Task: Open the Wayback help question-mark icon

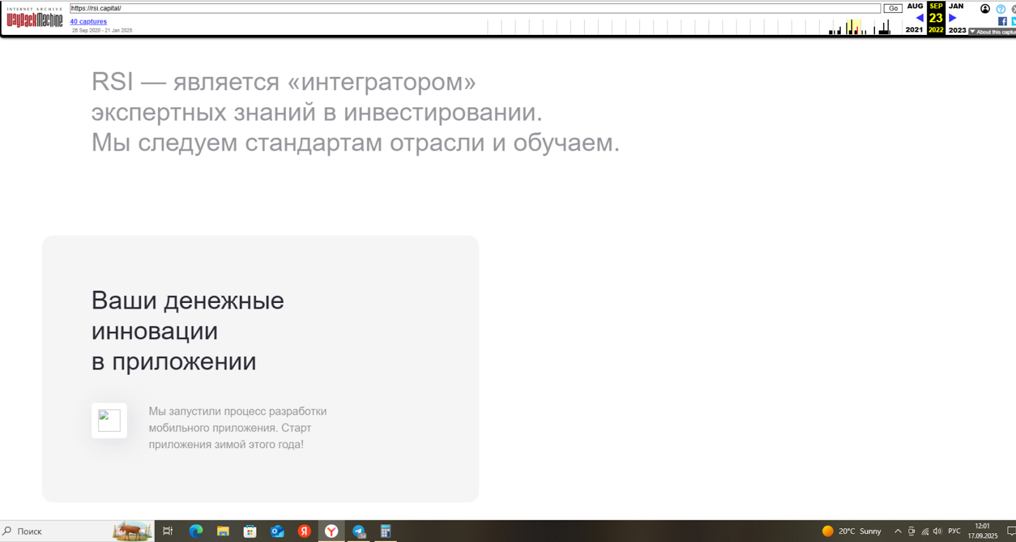Action: [x=1001, y=9]
